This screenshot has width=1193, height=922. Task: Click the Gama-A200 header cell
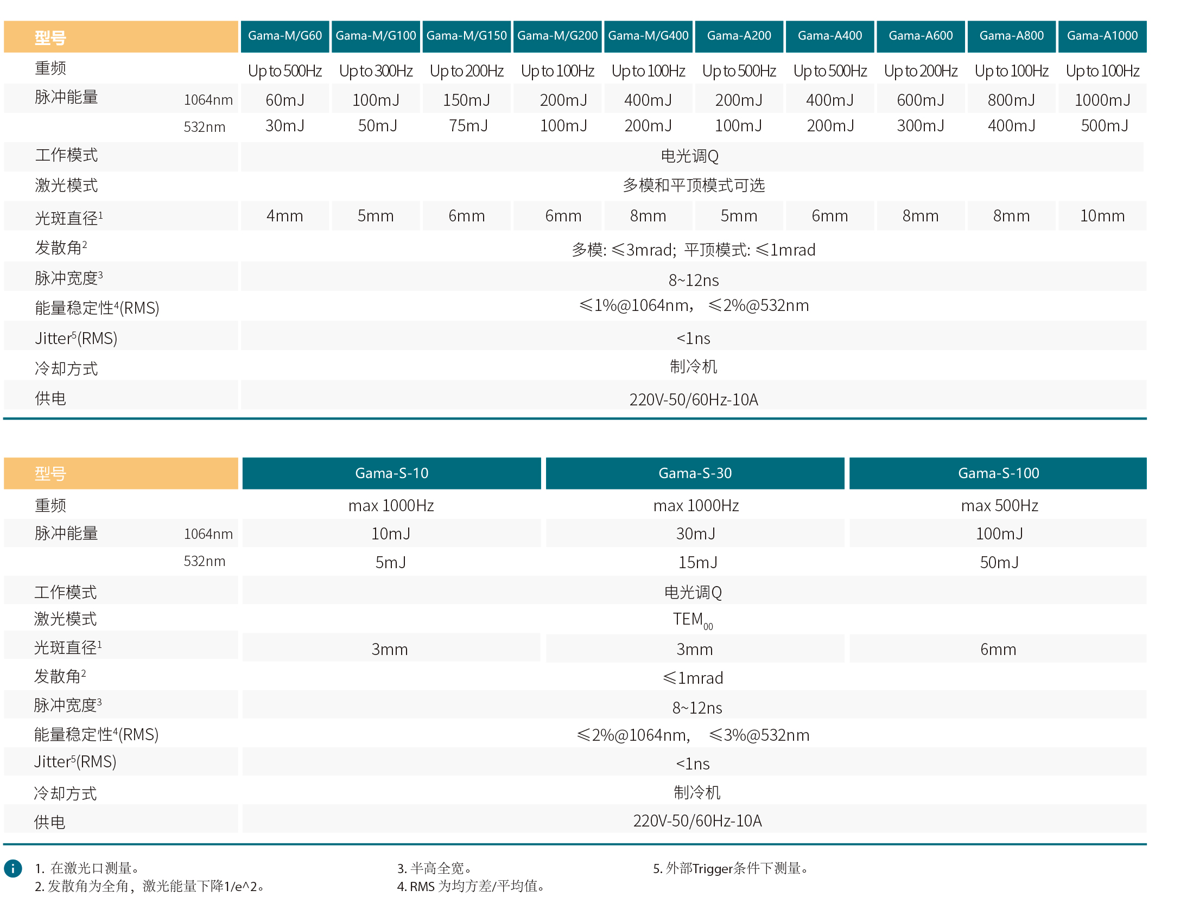coord(739,36)
